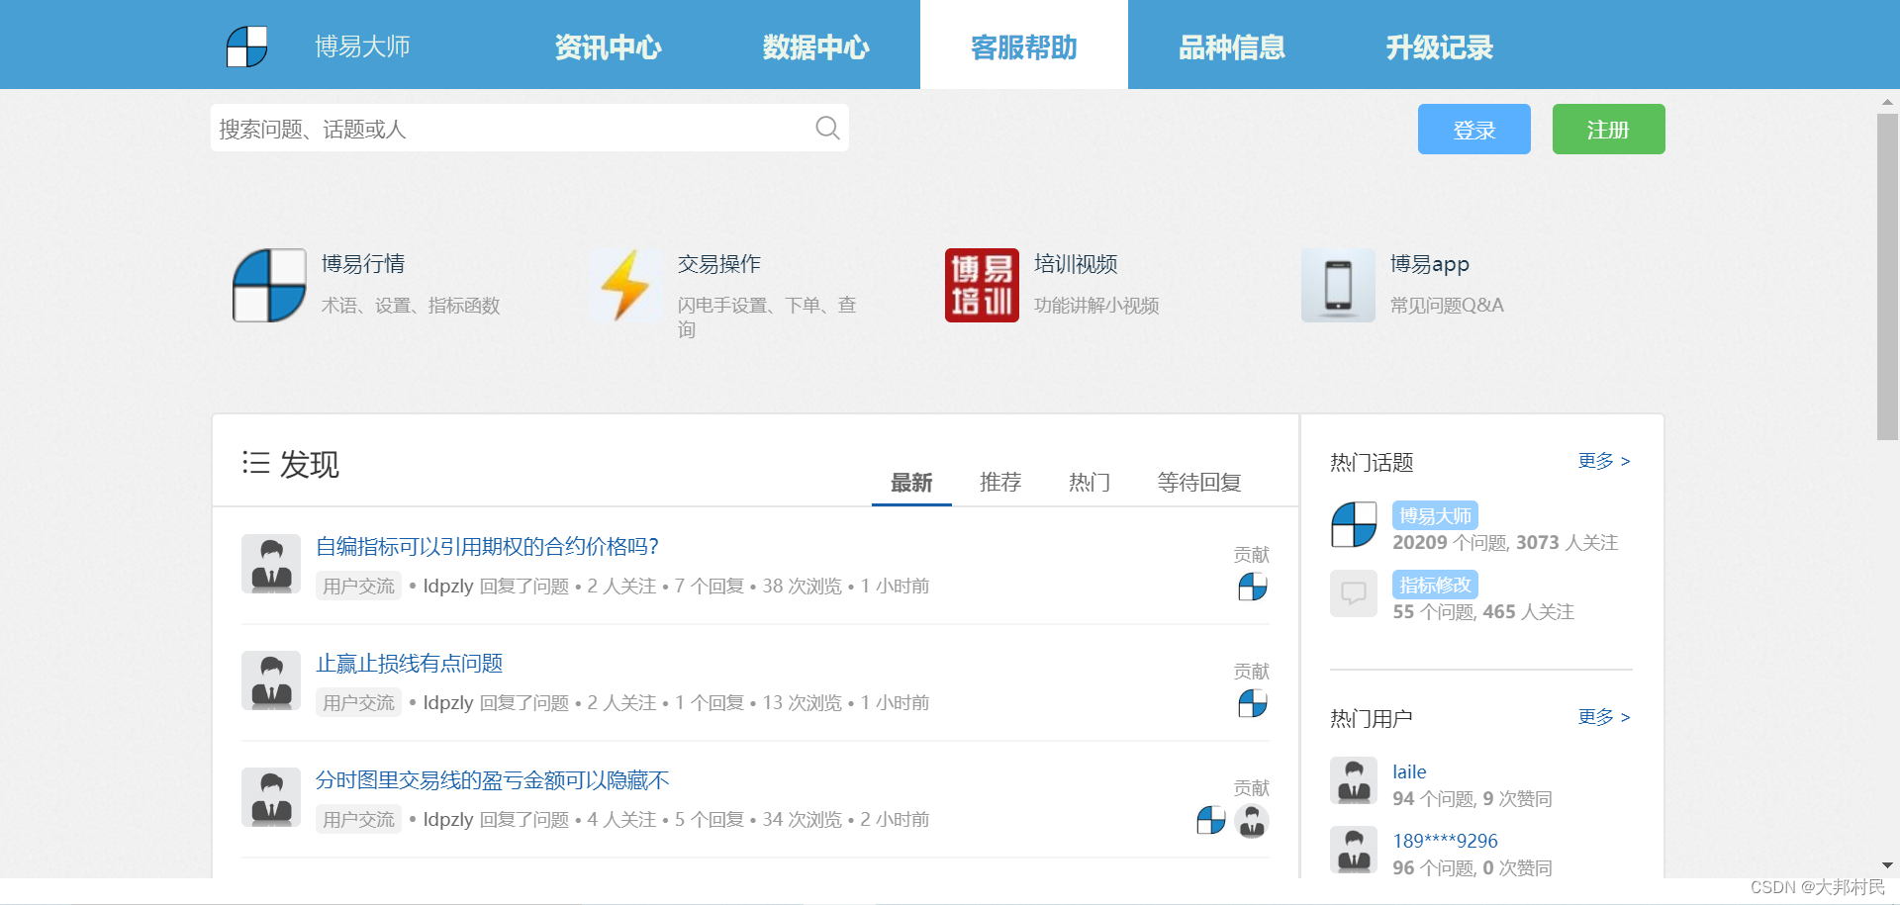Open 升级记录 navigation item
1900x905 pixels.
click(x=1439, y=46)
